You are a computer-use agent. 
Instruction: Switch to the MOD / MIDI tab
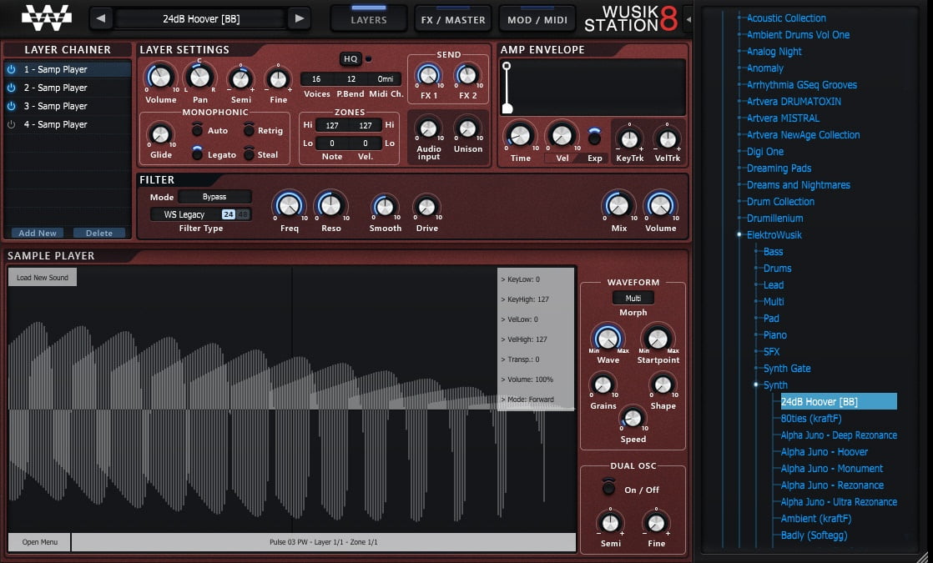tap(537, 19)
